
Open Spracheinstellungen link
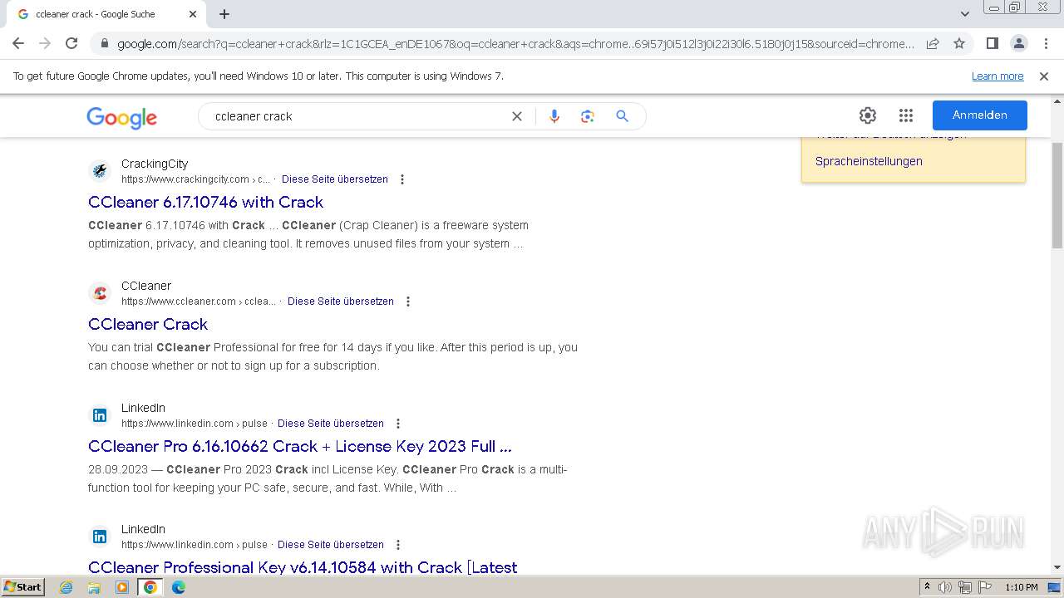(869, 161)
